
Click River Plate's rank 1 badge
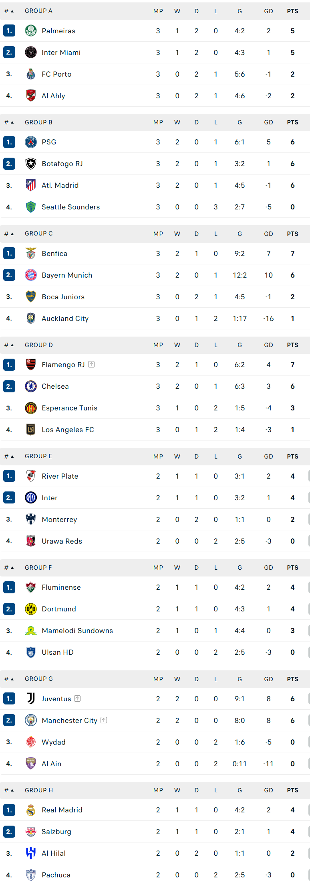(x=9, y=476)
